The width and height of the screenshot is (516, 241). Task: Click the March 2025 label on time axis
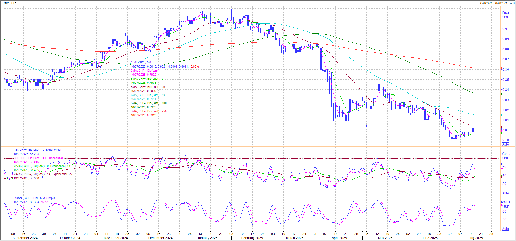tap(295, 238)
